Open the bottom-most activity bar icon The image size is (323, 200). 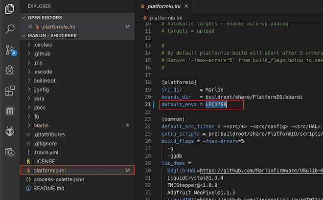coord(10,152)
